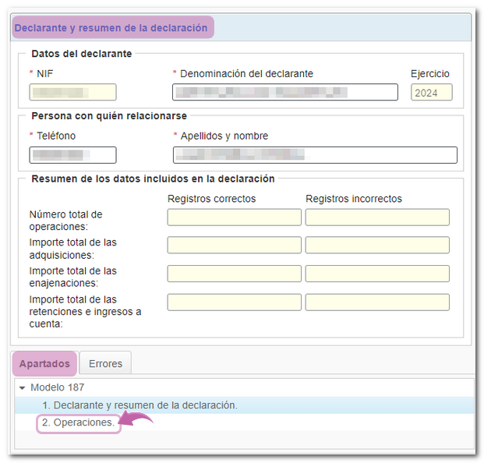Select the Apartados tab

click(x=44, y=363)
